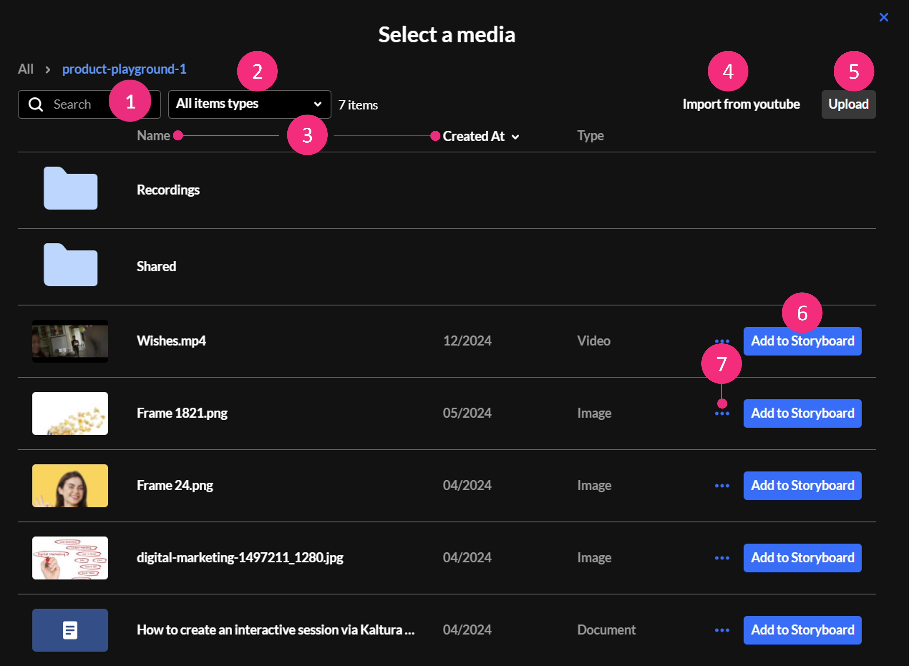This screenshot has width=909, height=666.
Task: Toggle Created At sort order arrow
Action: coord(515,137)
